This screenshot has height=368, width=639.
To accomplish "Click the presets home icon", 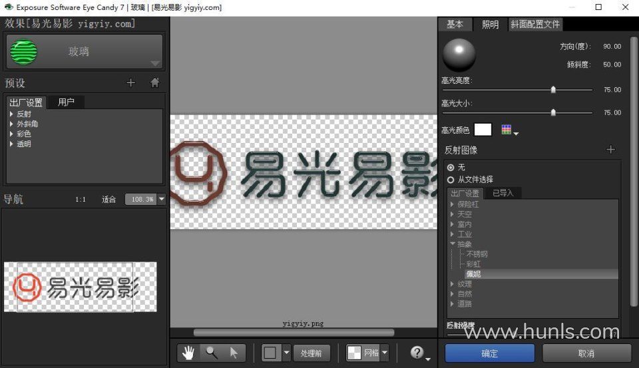I will tap(155, 83).
